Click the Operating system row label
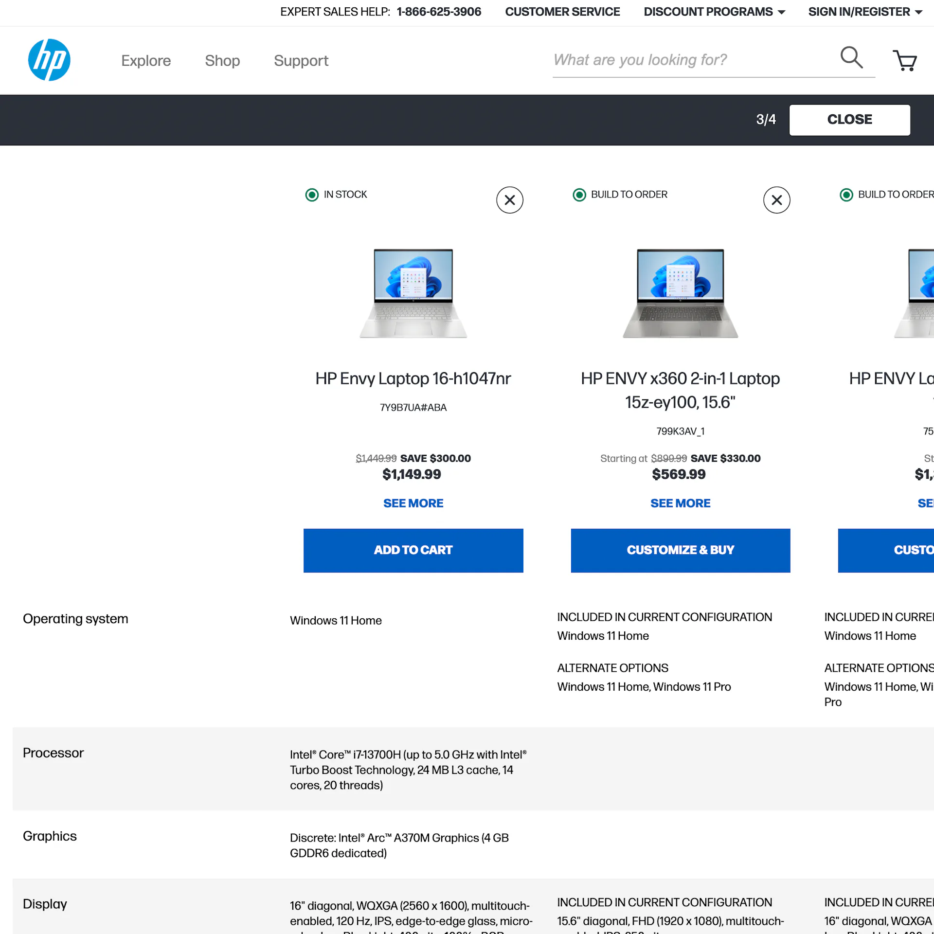 [x=75, y=619]
